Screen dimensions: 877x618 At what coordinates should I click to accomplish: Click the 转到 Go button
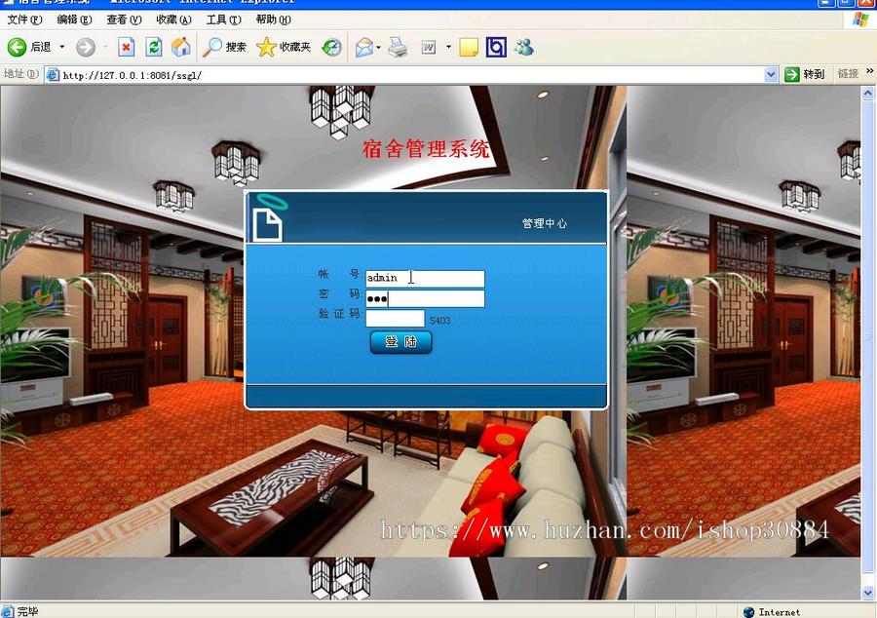(x=806, y=73)
